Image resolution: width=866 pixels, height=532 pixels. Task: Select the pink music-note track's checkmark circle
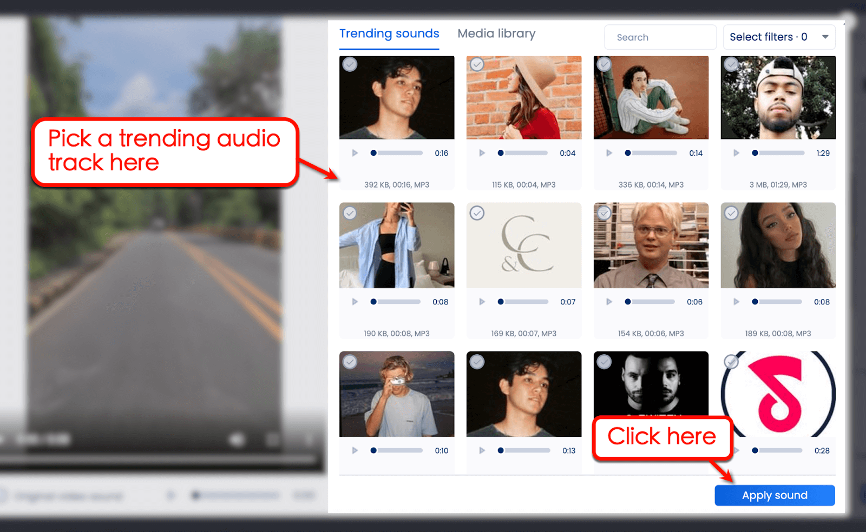click(x=731, y=361)
